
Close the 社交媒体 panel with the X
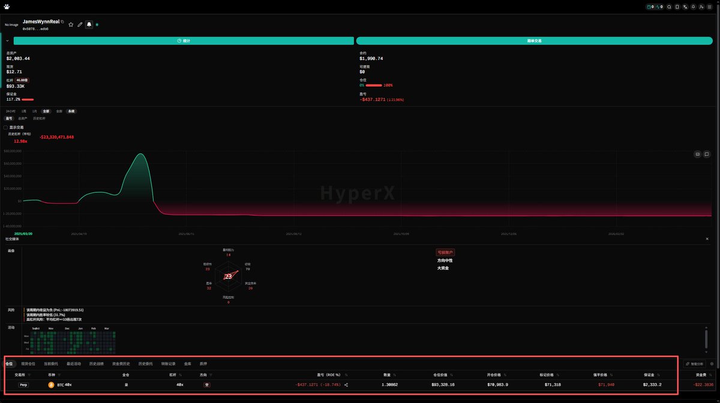[707, 239]
